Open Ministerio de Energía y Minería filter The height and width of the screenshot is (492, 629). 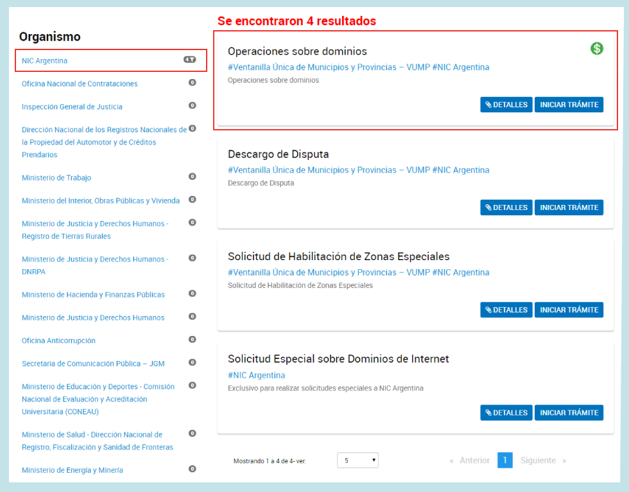pyautogui.click(x=73, y=470)
